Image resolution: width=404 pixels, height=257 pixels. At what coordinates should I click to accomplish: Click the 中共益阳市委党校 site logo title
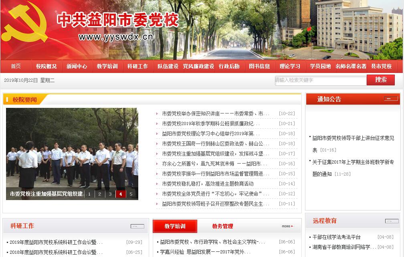click(117, 20)
